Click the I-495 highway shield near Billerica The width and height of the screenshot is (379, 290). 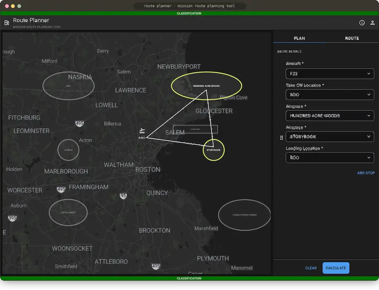click(79, 124)
